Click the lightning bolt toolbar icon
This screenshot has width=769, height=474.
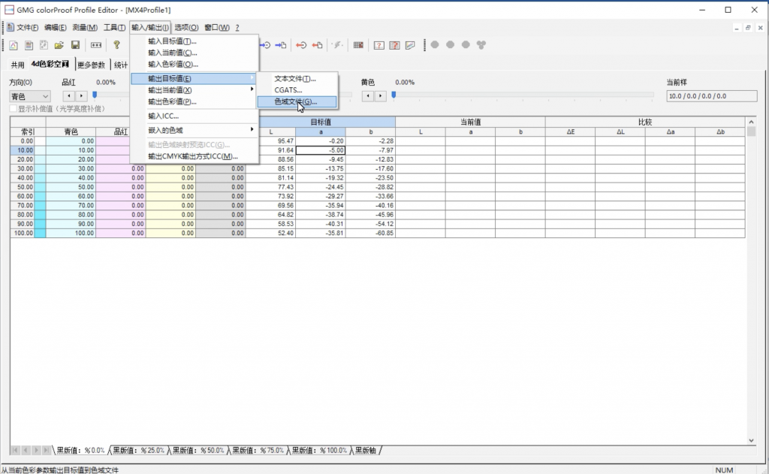click(x=337, y=45)
